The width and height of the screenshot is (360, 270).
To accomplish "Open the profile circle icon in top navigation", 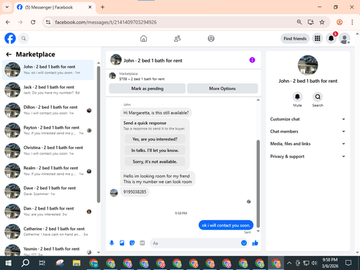I will (x=211, y=38).
